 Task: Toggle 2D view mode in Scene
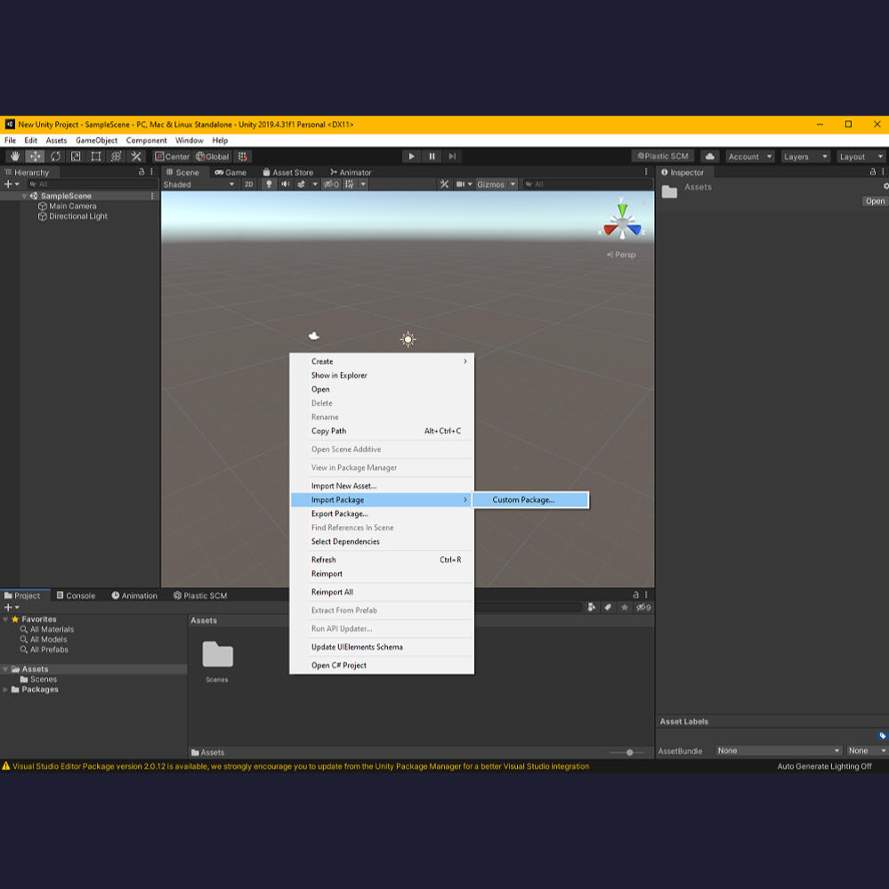tap(249, 184)
